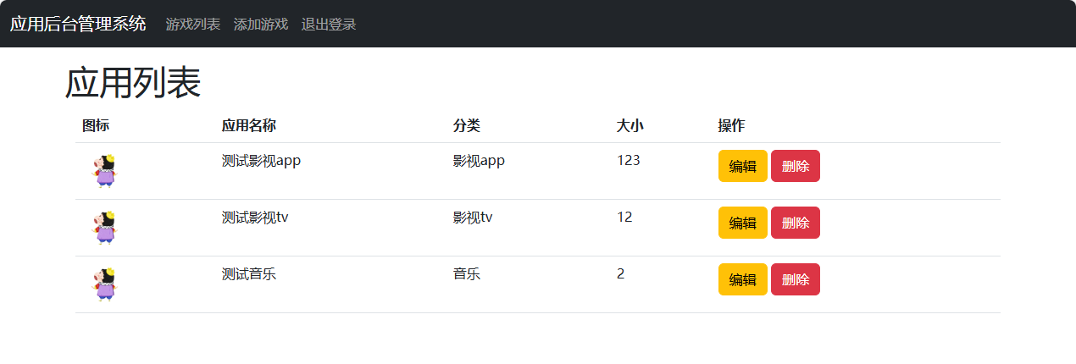
Task: Click 退出登录 to log out
Action: click(329, 25)
